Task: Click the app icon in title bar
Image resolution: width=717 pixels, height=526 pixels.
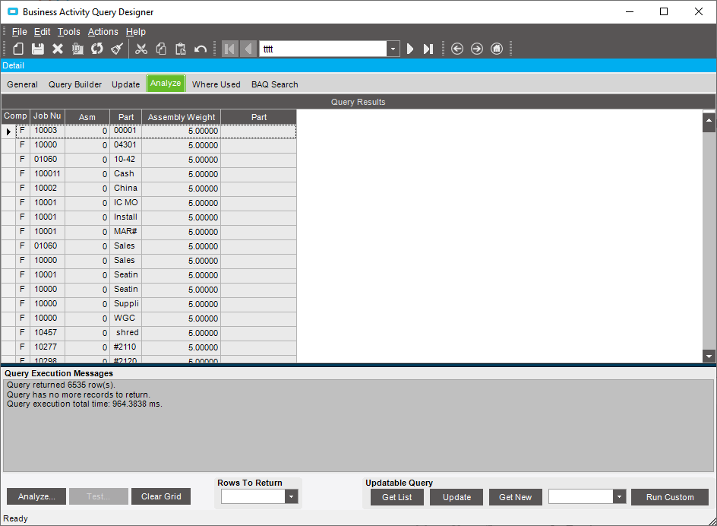Action: [x=13, y=12]
